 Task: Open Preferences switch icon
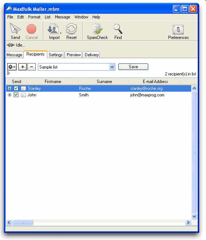(178, 29)
